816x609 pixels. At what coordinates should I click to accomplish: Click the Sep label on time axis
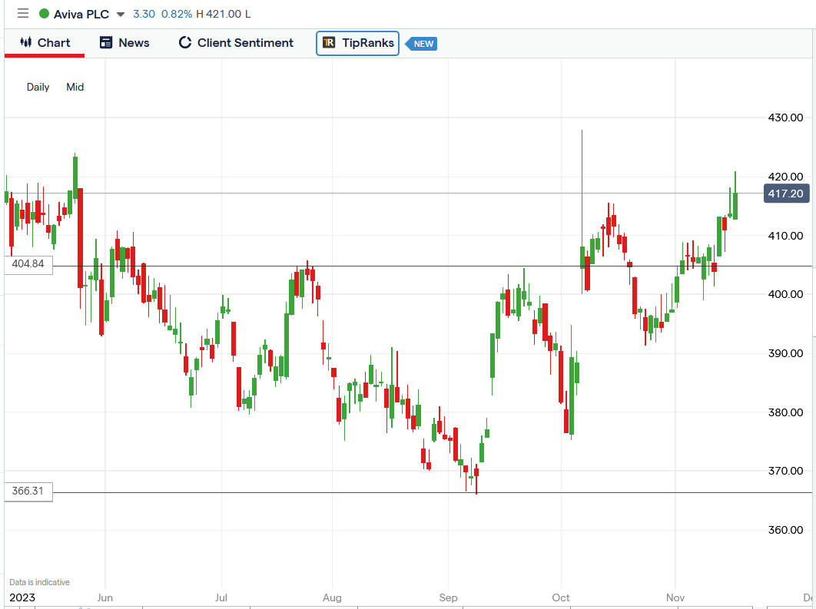(448, 597)
